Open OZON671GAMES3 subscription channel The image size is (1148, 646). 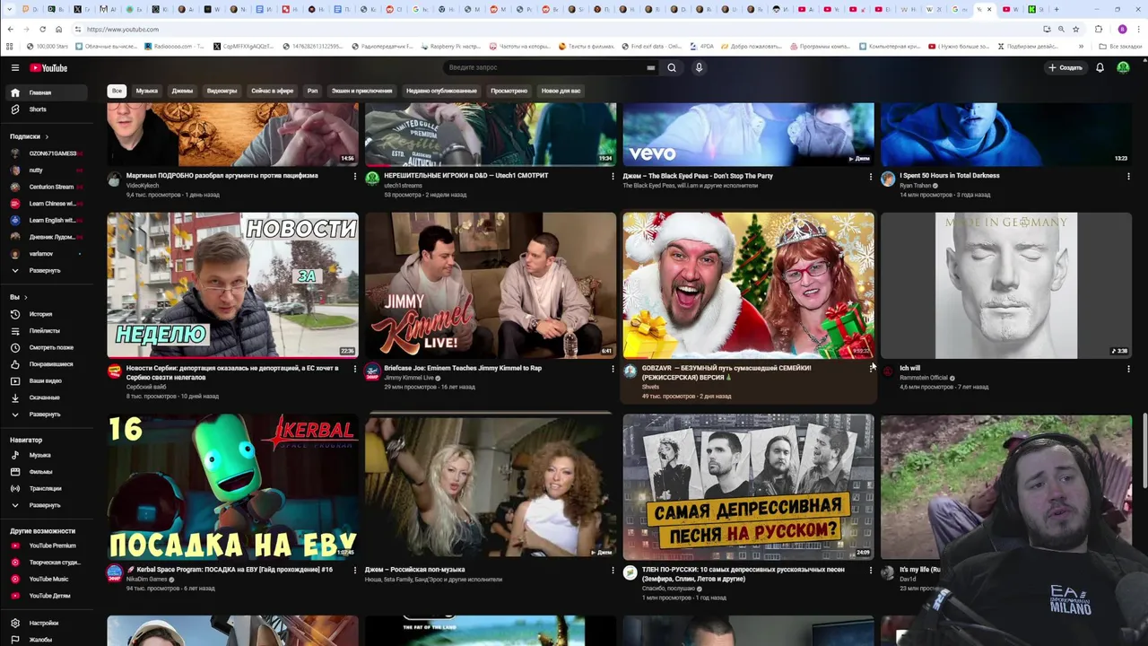(x=47, y=153)
